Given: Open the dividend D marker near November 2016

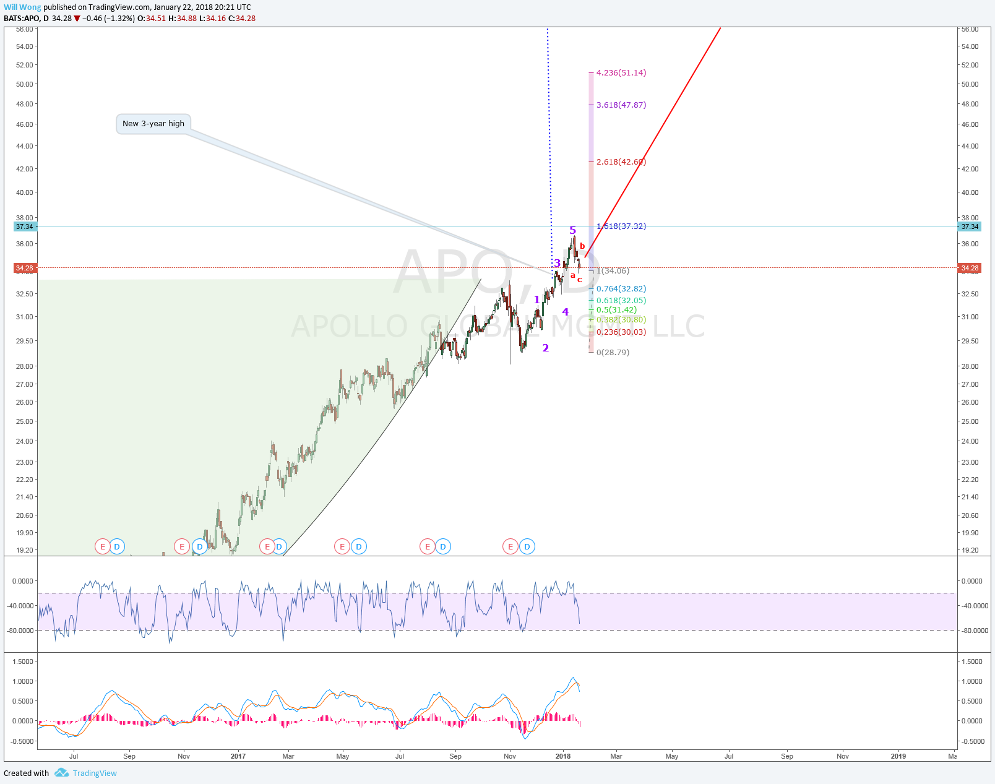Looking at the screenshot, I should pos(199,546).
